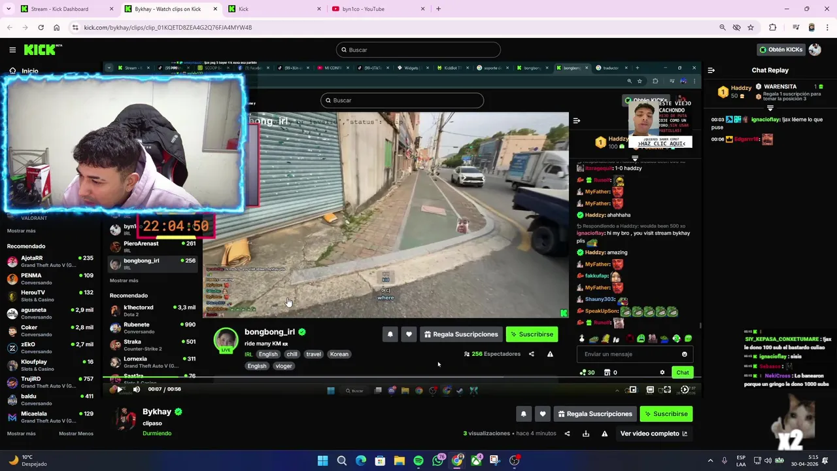Mute the clip volume

[x=137, y=389]
